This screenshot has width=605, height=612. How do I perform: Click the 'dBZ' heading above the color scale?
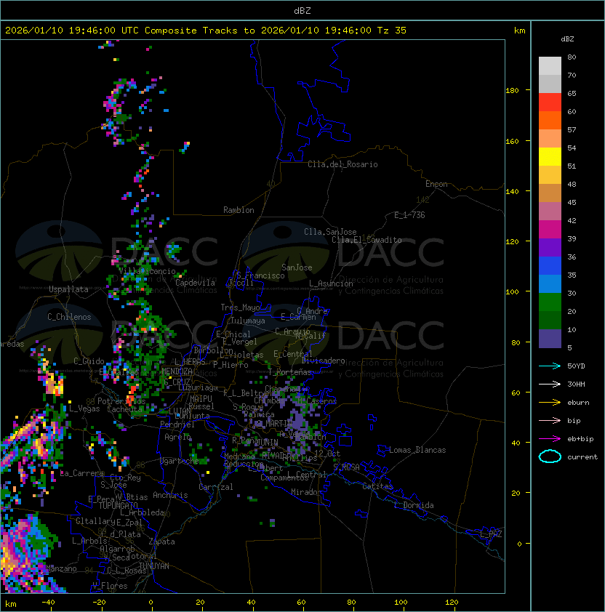click(x=567, y=39)
